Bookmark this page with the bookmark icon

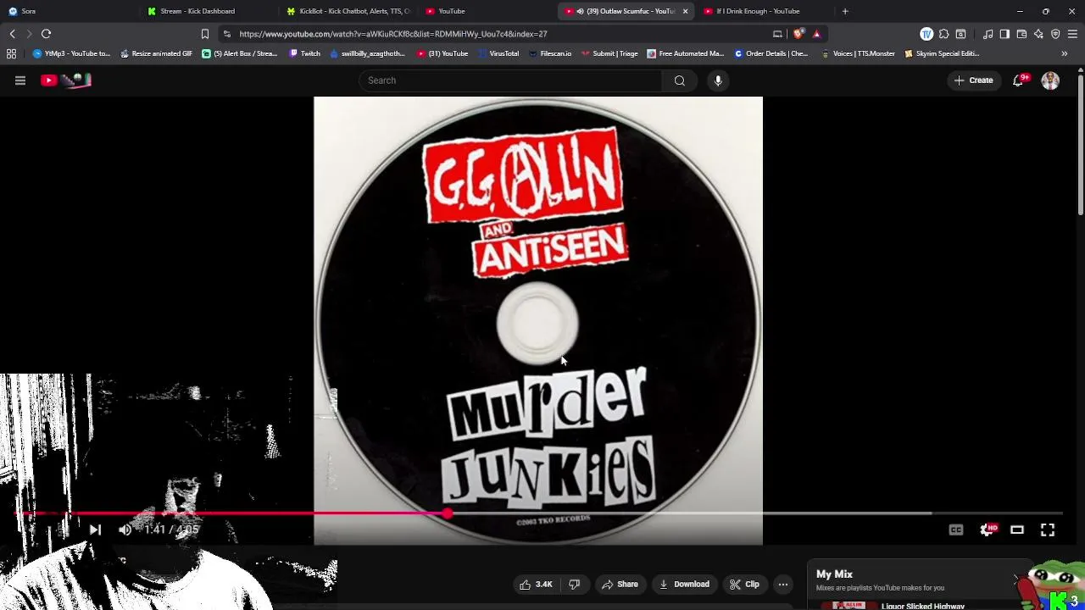click(x=204, y=34)
